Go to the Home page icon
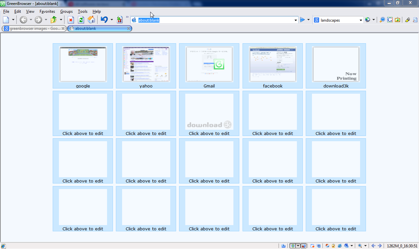 pyautogui.click(x=91, y=20)
